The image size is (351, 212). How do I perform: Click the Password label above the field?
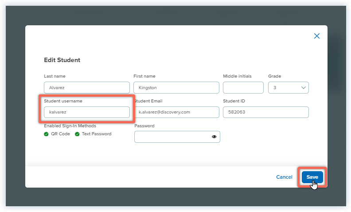click(144, 126)
